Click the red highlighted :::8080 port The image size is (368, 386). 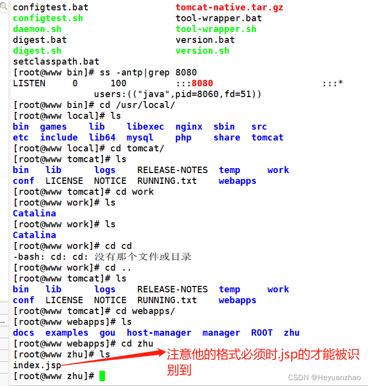[194, 83]
